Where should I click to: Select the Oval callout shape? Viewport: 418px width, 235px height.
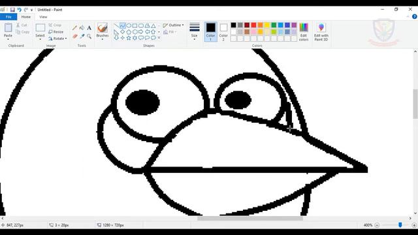(147, 38)
